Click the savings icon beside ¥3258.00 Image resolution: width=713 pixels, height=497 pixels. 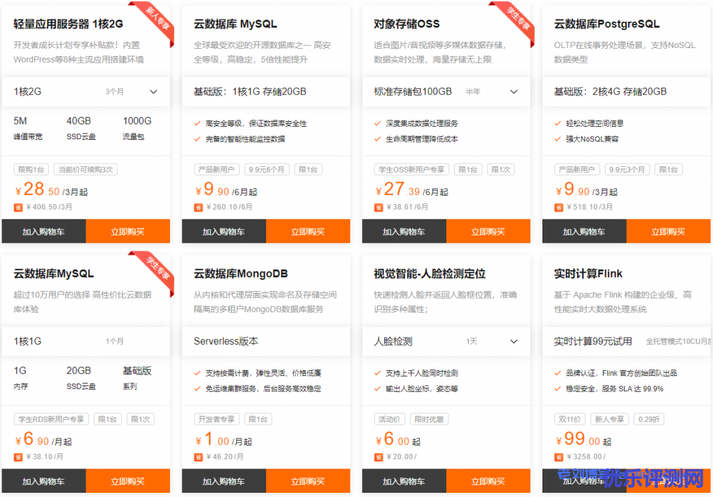click(558, 457)
